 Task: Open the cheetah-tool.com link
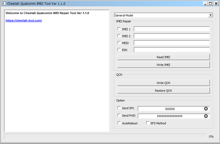pyautogui.click(x=24, y=20)
